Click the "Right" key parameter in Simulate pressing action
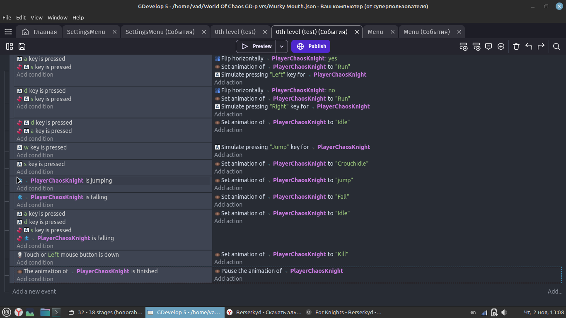 click(x=279, y=106)
